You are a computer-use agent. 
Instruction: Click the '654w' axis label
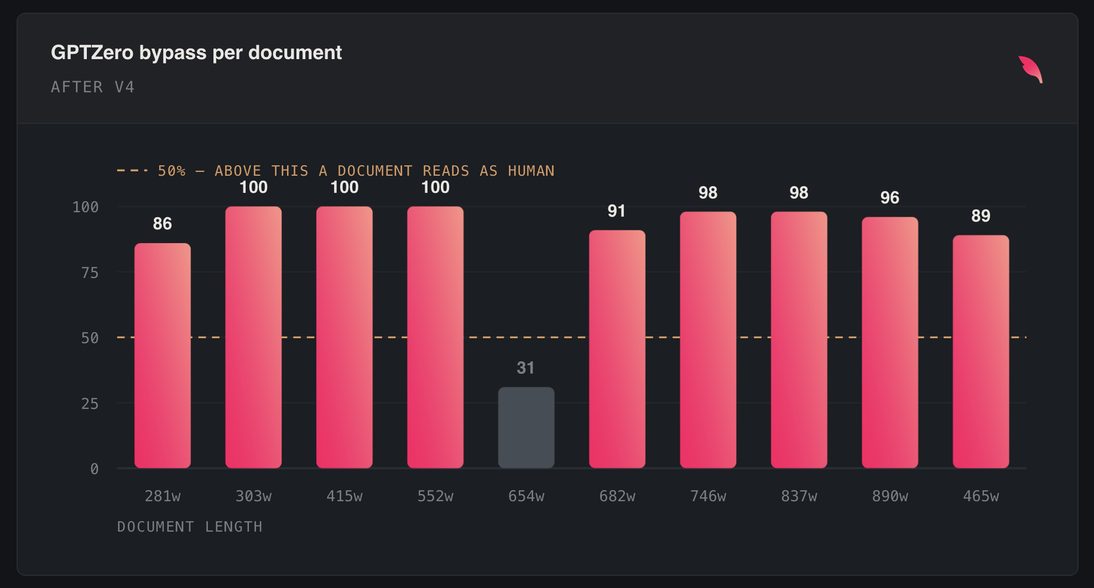[x=527, y=496]
